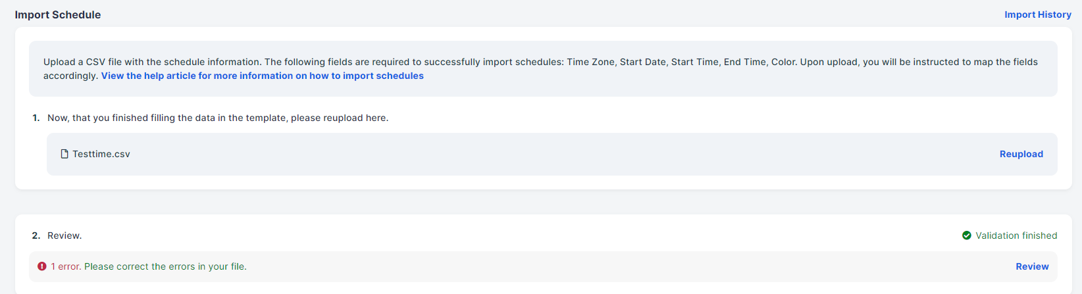Viewport: 1082px width, 294px height.
Task: Click the green validation checkmark icon
Action: click(x=967, y=235)
